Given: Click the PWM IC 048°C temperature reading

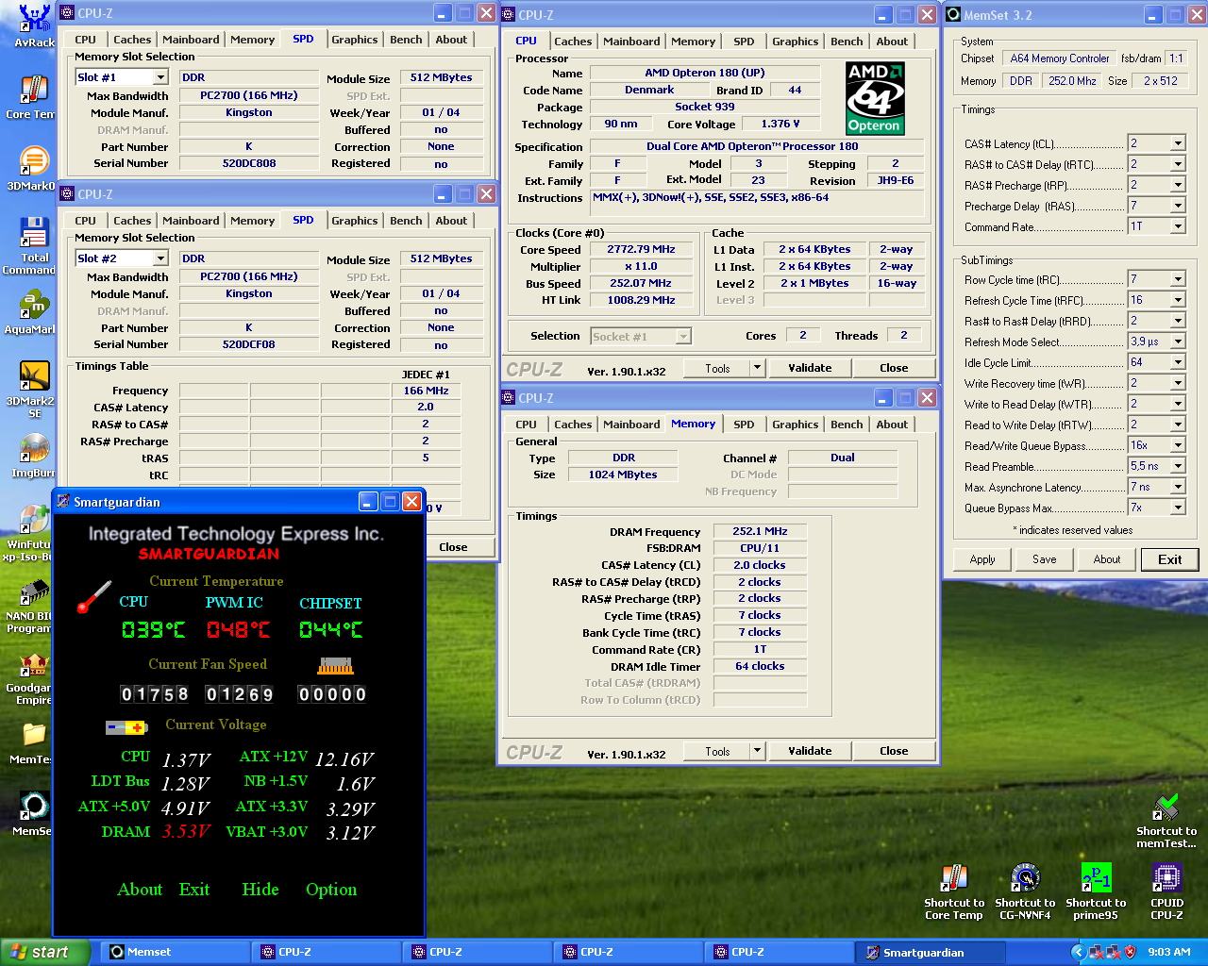Looking at the screenshot, I should pos(238,629).
